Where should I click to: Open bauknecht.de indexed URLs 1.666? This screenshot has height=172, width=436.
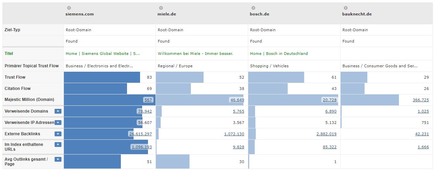[423, 147]
